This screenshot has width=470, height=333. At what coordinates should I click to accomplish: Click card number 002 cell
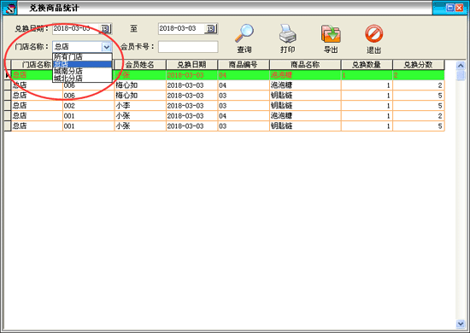pyautogui.click(x=88, y=106)
